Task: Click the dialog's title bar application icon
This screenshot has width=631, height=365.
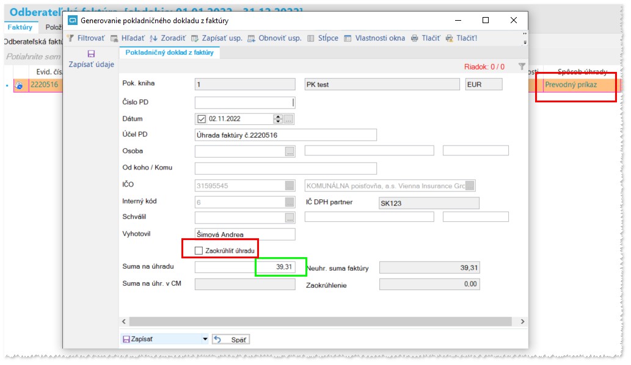Action: [x=73, y=20]
